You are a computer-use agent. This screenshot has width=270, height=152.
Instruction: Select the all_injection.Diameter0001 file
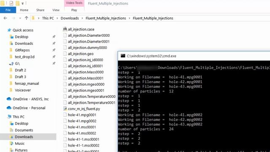(89, 41)
